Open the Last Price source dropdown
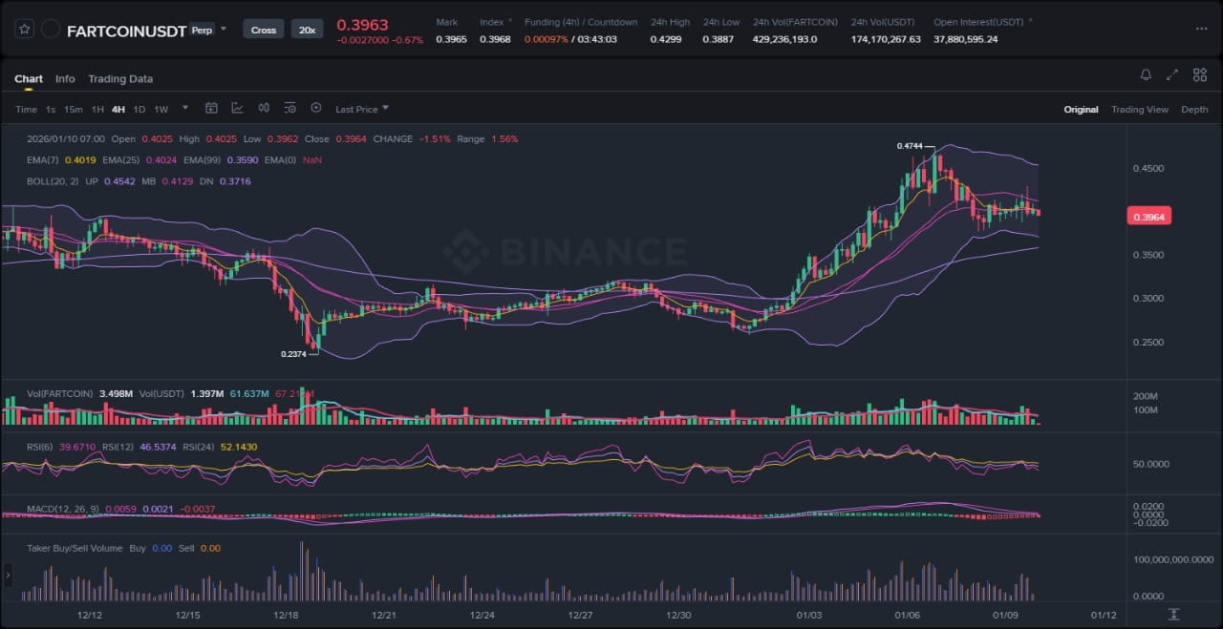This screenshot has width=1223, height=629. coord(362,109)
